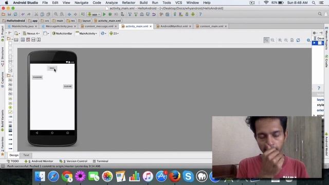
Task: Click Zoom to Fit icon in designer
Action: coord(266,40)
